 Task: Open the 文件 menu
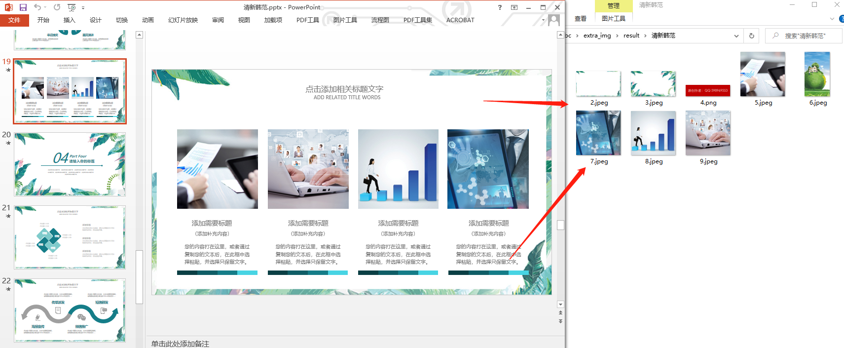14,20
